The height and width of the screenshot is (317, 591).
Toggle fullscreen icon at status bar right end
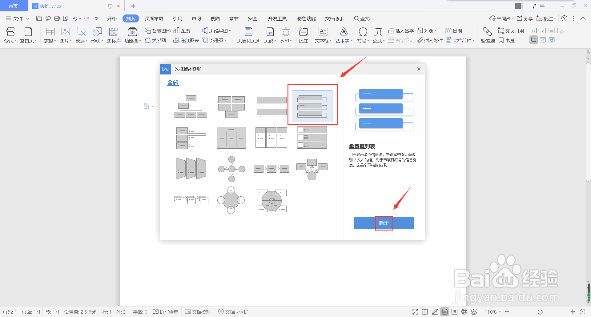pos(583,312)
